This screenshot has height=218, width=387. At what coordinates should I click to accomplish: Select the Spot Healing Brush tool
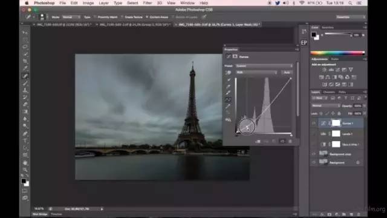tap(25, 76)
